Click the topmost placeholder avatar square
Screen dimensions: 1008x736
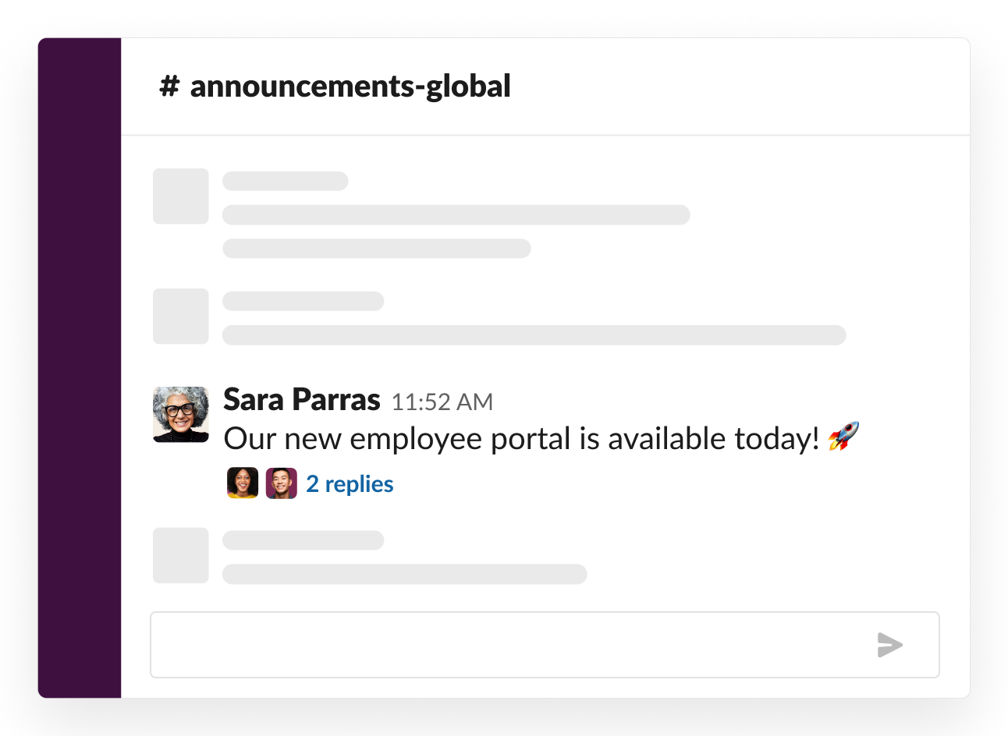pyautogui.click(x=181, y=196)
